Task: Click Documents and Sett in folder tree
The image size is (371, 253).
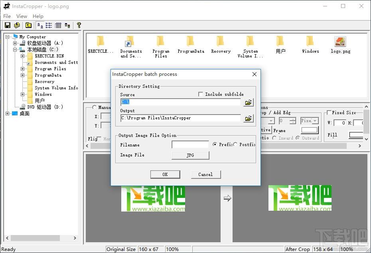Action: (x=56, y=63)
